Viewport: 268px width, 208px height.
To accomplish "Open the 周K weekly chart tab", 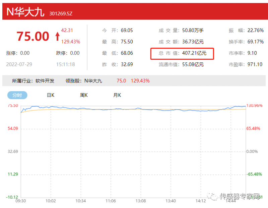I will pos(83,95).
